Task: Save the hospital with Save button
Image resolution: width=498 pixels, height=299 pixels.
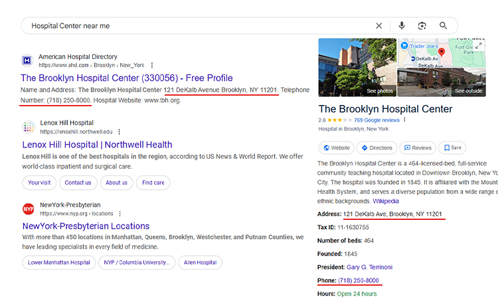Action: pos(452,148)
